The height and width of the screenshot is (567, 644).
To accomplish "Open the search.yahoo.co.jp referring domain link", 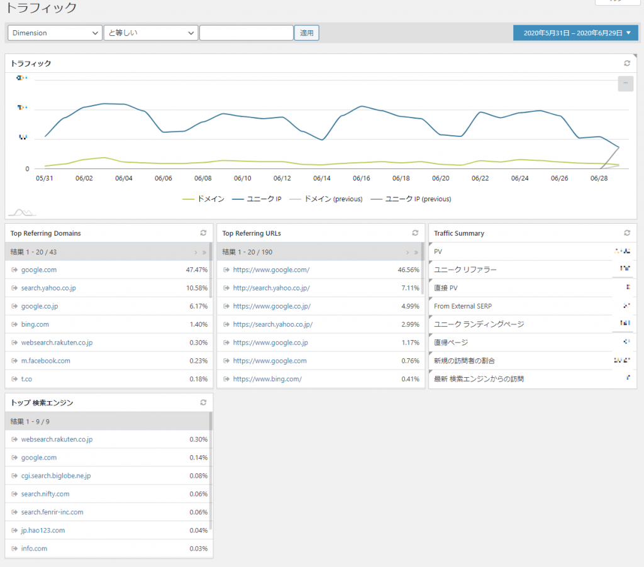I will pos(48,288).
